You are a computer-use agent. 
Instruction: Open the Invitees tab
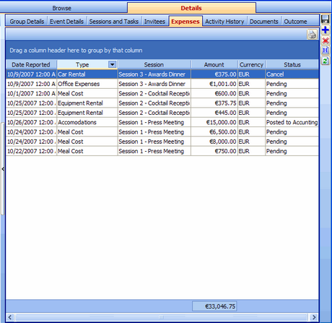click(154, 22)
